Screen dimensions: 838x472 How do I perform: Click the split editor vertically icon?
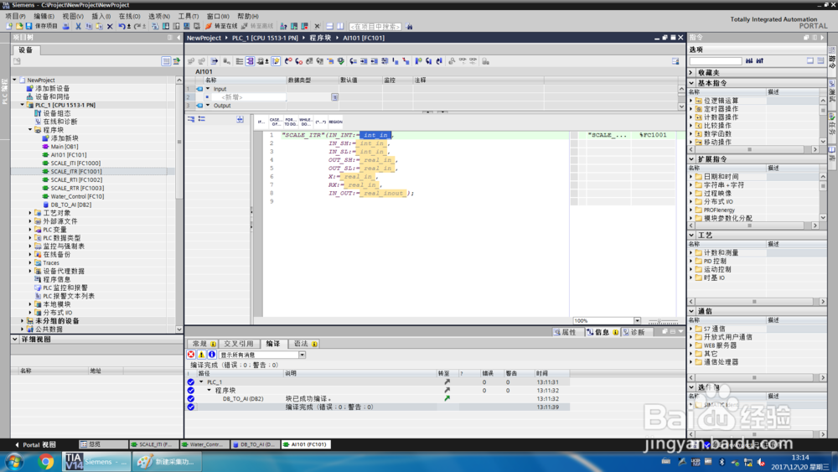340,26
